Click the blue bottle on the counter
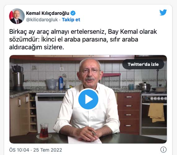Screen dimensions: 177x155 click(61, 83)
